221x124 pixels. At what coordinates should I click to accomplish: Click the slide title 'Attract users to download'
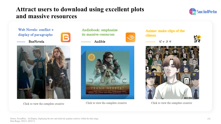(80, 13)
